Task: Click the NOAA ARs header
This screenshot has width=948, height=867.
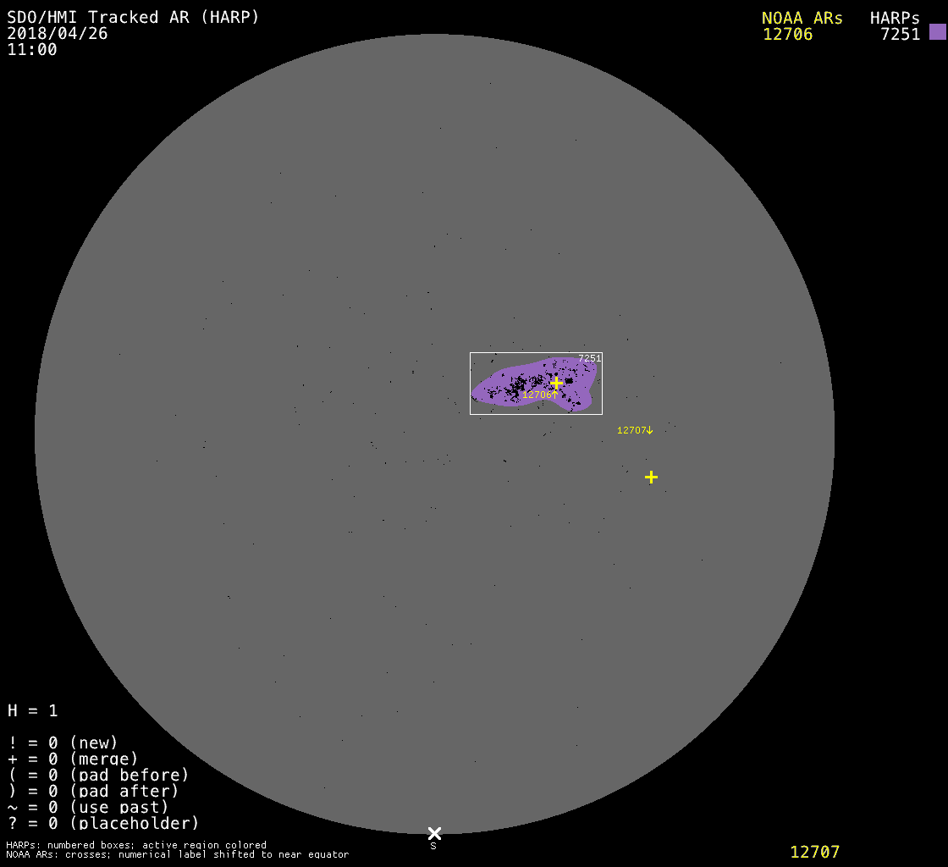Action: click(802, 18)
